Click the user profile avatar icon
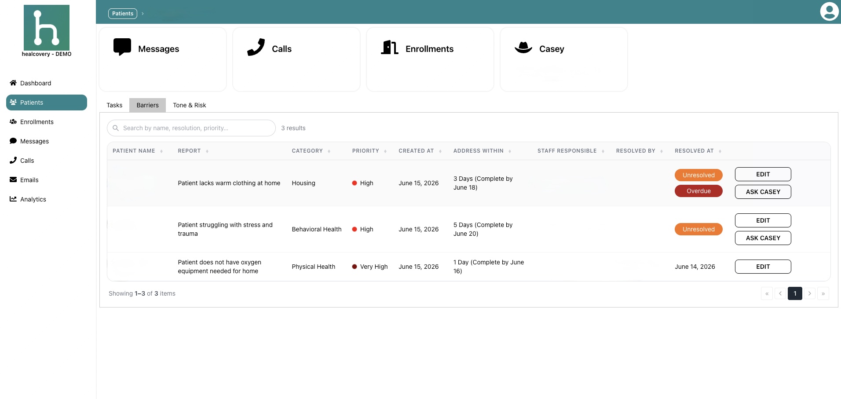841x399 pixels. [829, 11]
